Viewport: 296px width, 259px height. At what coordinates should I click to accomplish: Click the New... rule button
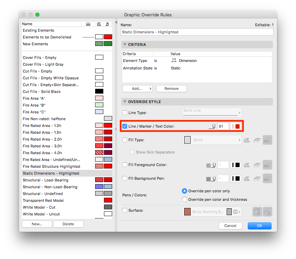37,224
